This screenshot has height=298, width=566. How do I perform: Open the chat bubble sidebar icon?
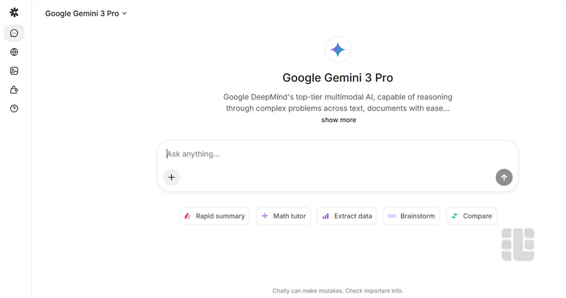pyautogui.click(x=14, y=33)
